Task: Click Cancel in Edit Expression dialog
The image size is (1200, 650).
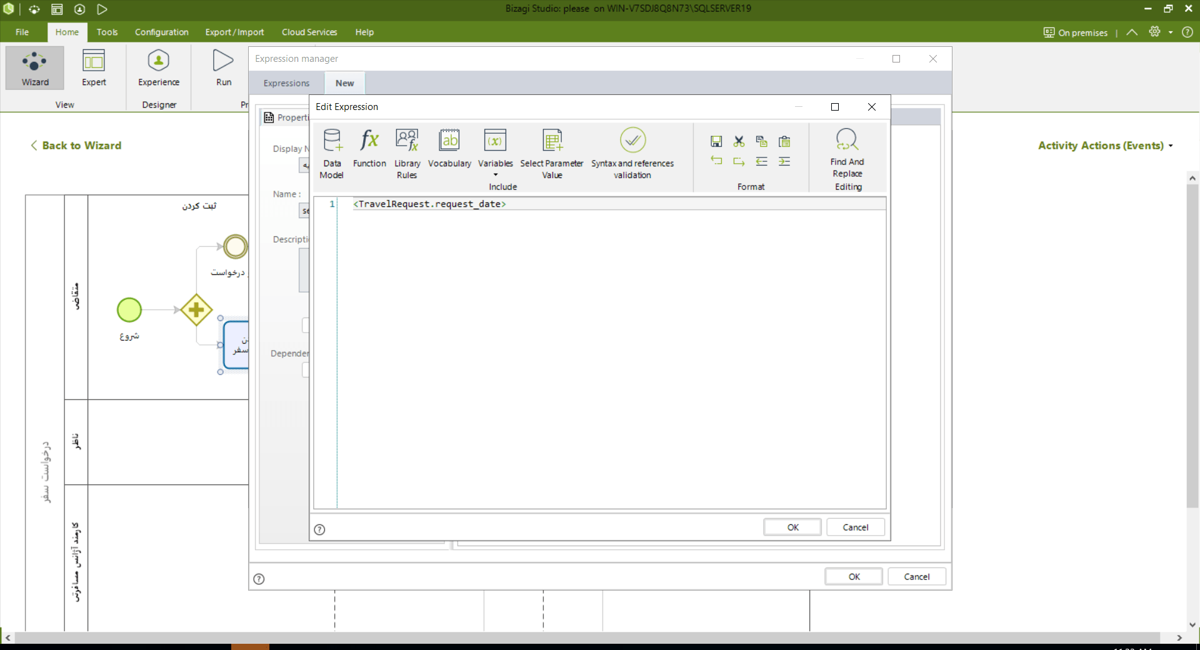Action: click(x=856, y=527)
